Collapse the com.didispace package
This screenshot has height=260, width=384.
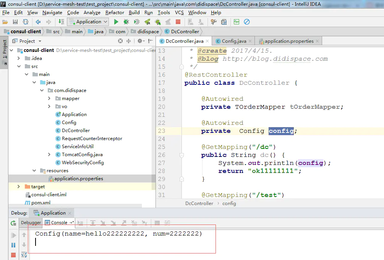click(42, 90)
